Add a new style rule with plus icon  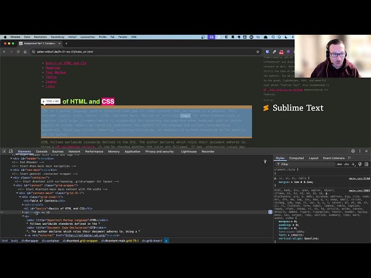tap(354, 164)
